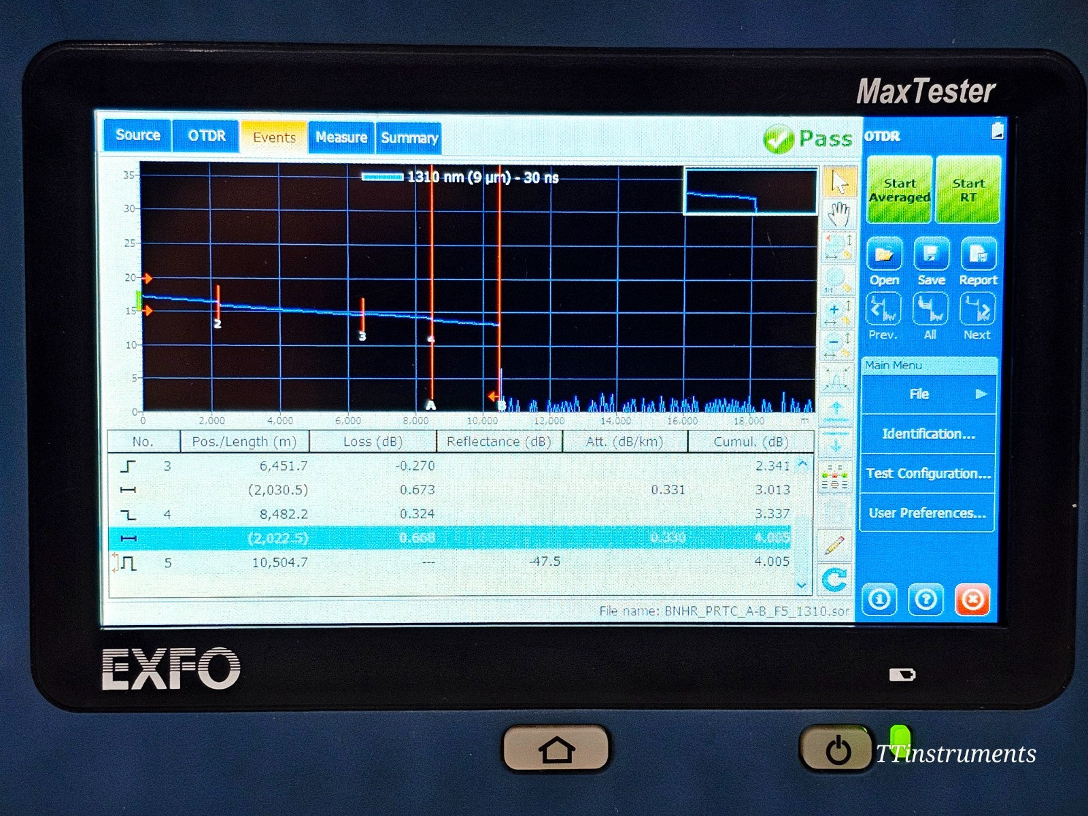Image resolution: width=1088 pixels, height=816 pixels.
Task: Open Test Configuration settings
Action: click(929, 473)
